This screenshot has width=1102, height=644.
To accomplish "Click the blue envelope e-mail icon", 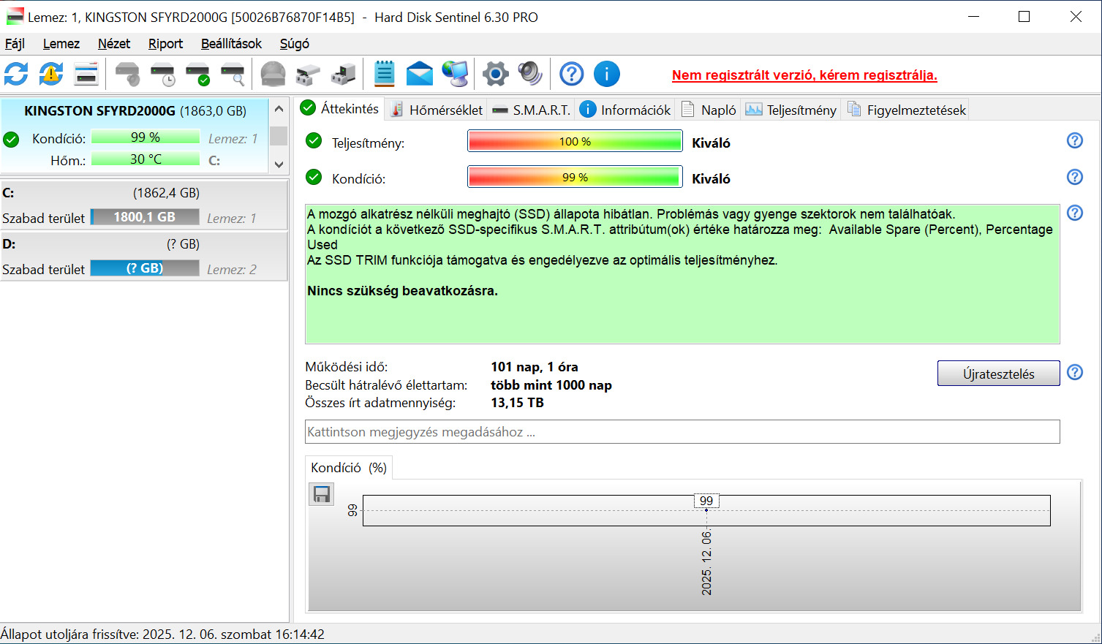I will 419,74.
